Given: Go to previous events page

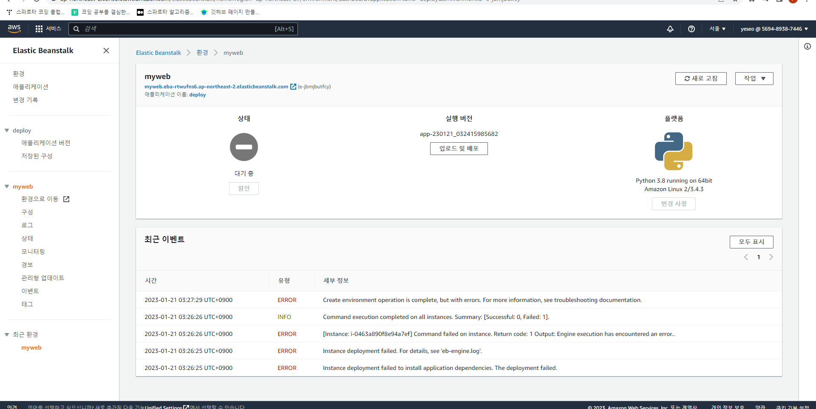Looking at the screenshot, I should [746, 257].
